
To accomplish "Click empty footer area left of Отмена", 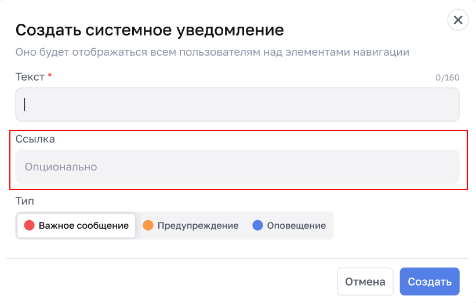I will point(174,282).
